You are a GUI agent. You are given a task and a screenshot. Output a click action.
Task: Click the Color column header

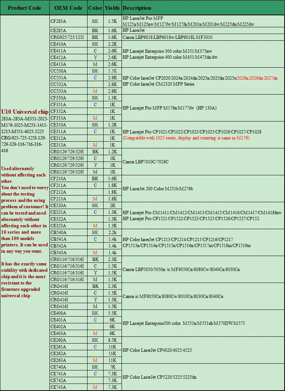tap(95, 8)
